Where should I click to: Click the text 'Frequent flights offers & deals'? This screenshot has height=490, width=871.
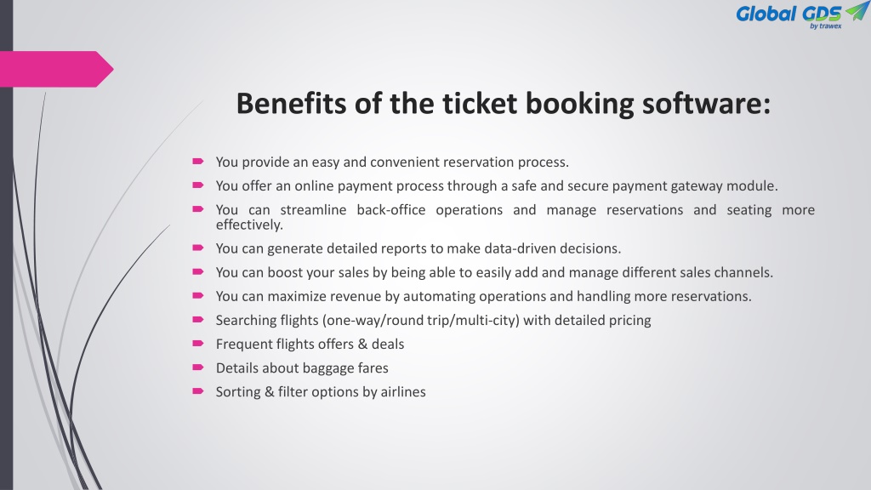tap(310, 345)
